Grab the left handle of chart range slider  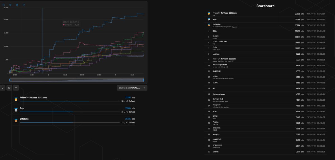coord(10,80)
